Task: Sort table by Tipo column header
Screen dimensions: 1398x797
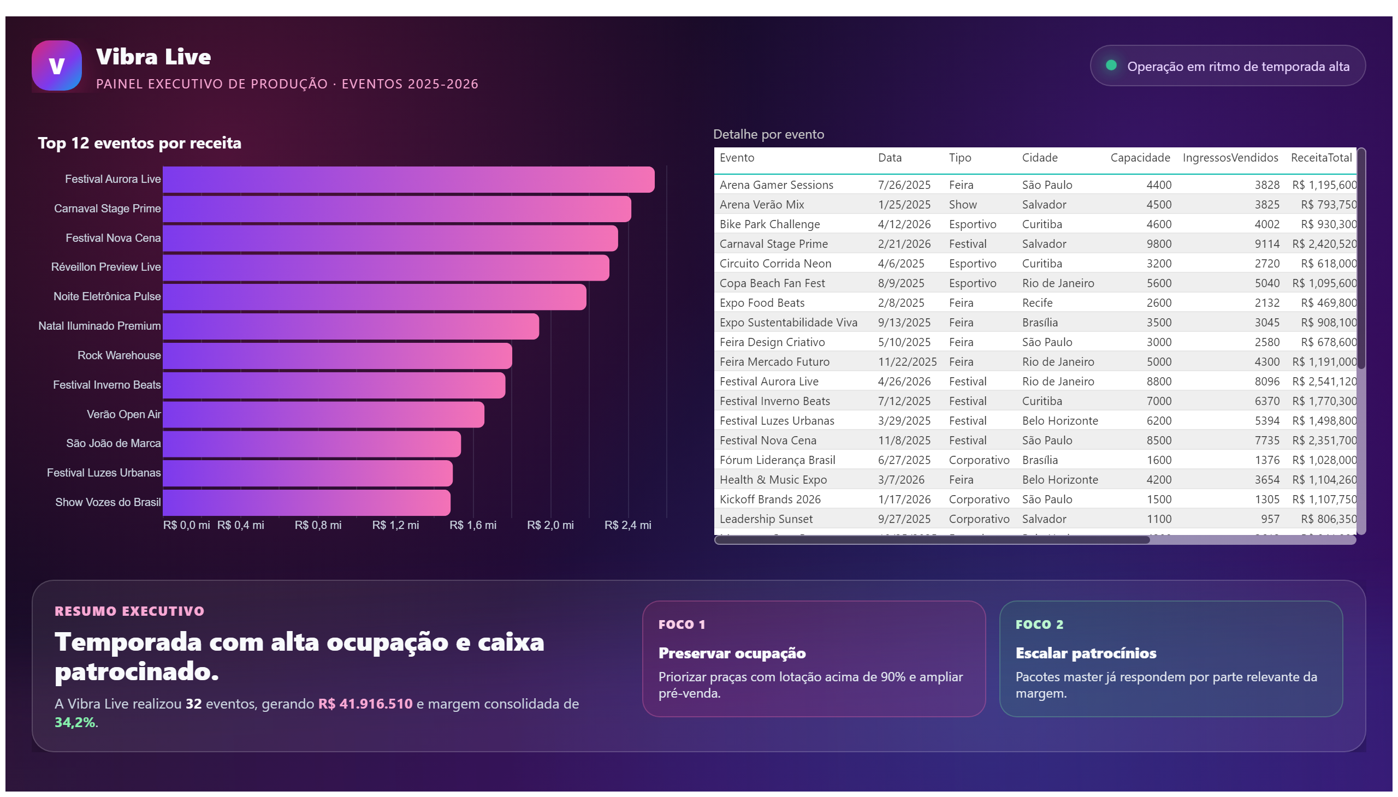Action: coord(959,158)
